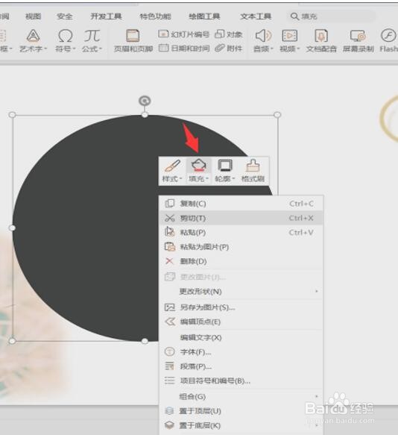Insert a 公式 equation
Screen dimensions: 398x435
coord(92,40)
